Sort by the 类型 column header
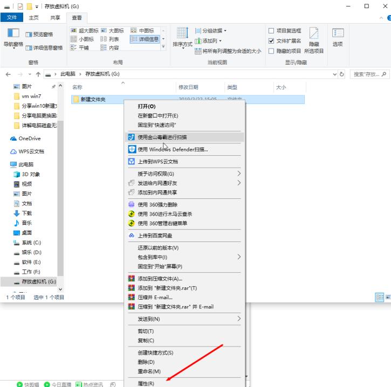 [249, 87]
